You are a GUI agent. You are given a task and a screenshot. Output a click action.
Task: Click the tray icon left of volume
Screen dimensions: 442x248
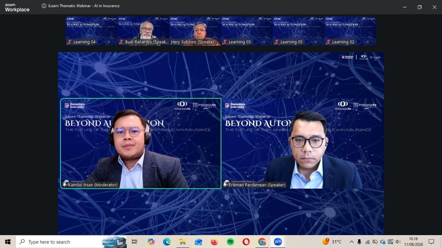coord(391,242)
